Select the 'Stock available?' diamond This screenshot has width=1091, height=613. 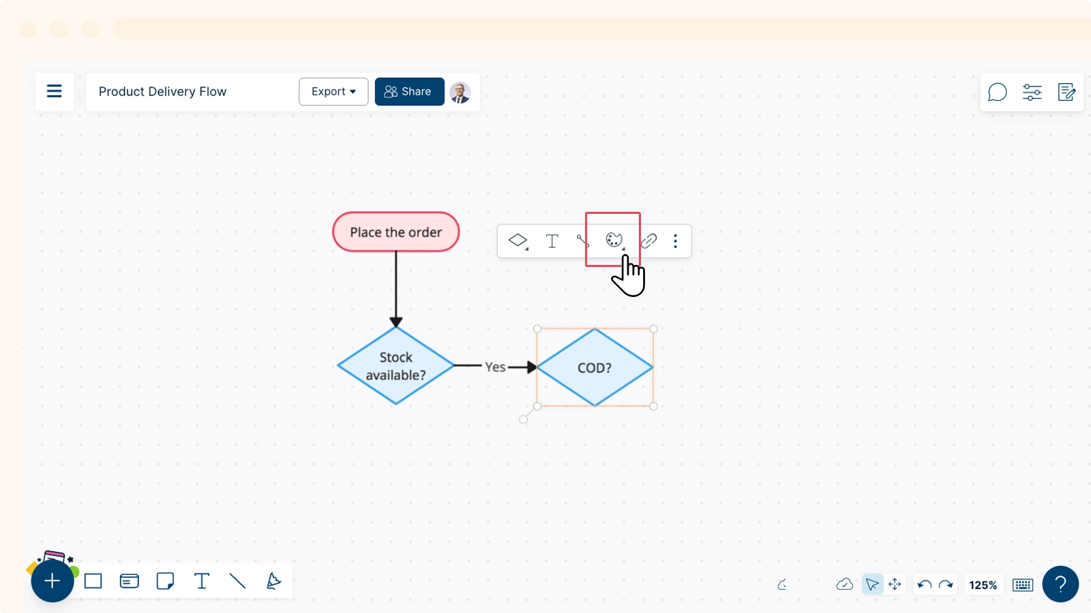click(395, 366)
